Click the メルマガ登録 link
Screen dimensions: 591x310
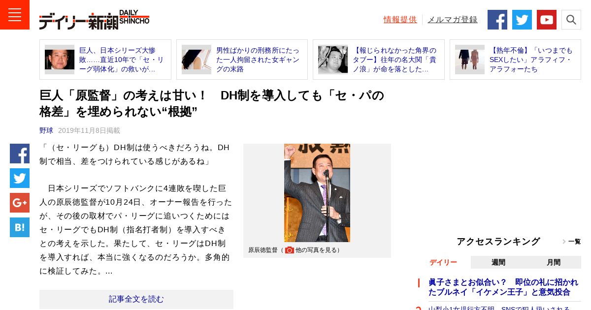tap(453, 20)
